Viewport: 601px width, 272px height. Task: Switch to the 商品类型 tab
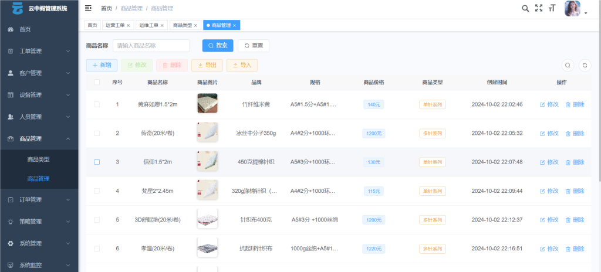tap(181, 25)
